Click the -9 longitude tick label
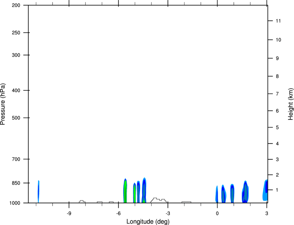This screenshot has height=225, width=294. tap(69, 213)
